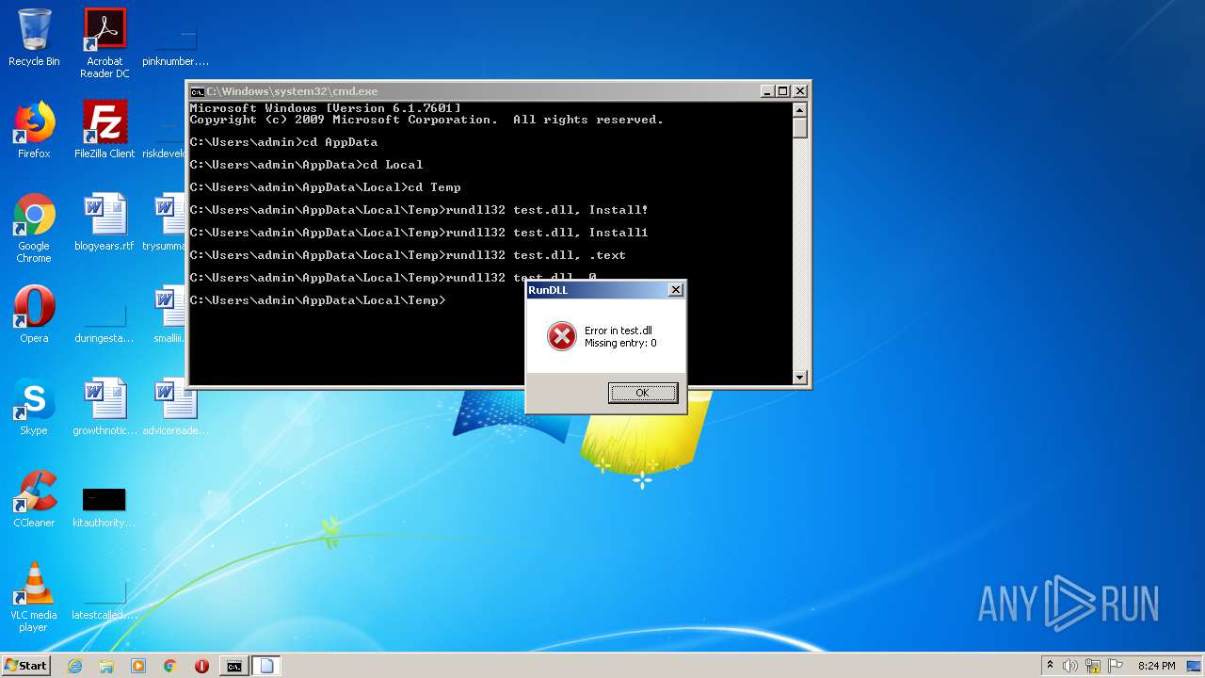Open Opera desktop shortcut
This screenshot has width=1205, height=678.
click(x=34, y=315)
